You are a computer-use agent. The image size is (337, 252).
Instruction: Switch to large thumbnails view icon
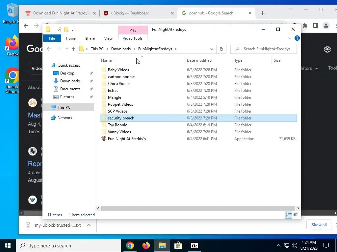(x=296, y=215)
